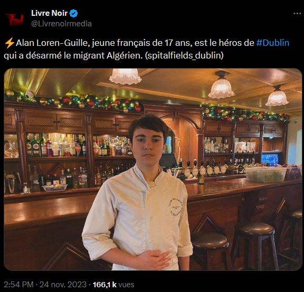Open the @Livrenoirmedia handle link
304x292 pixels.
[61, 24]
